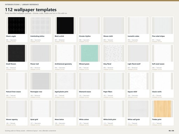This screenshot has width=179, height=134.
Task: Click the "INTERIOR STUDIO" breadcrumb text
Action: 12,5
